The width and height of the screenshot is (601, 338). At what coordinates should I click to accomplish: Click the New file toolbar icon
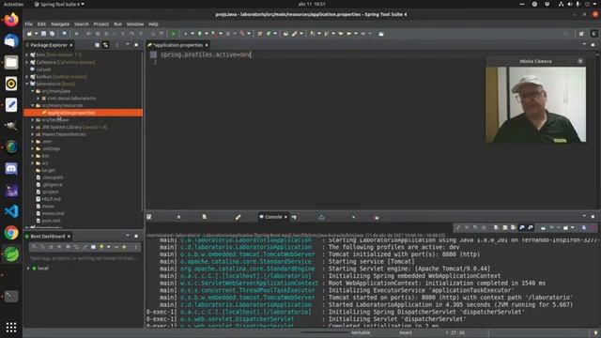[30, 34]
